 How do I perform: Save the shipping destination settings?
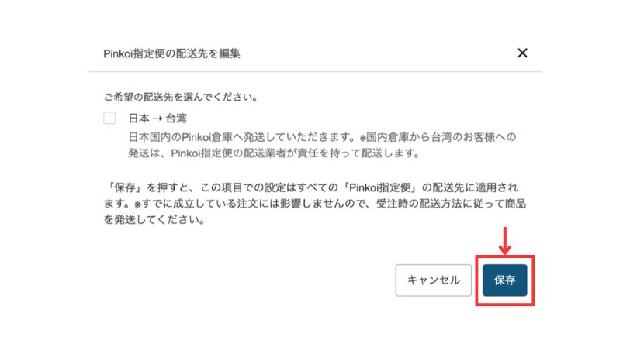[504, 280]
